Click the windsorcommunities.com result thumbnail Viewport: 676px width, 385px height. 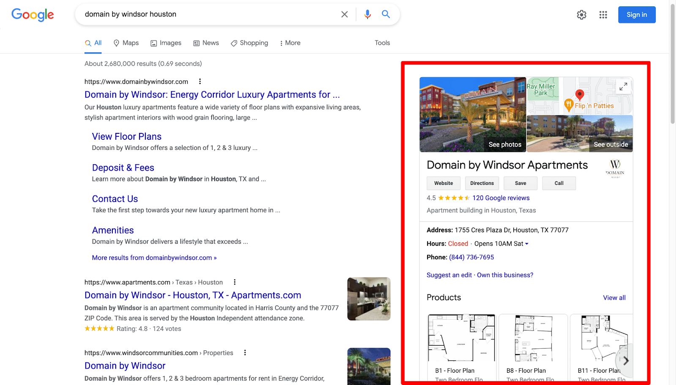click(369, 366)
